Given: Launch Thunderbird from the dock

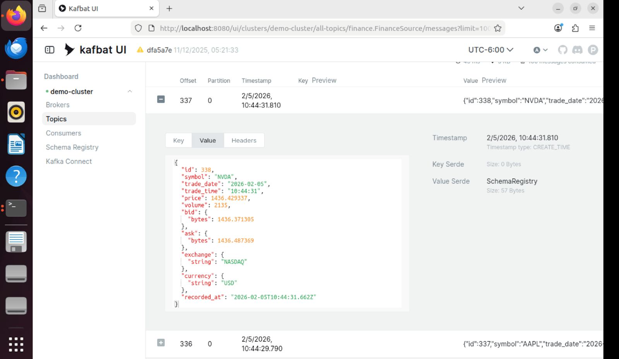Looking at the screenshot, I should coord(16,48).
